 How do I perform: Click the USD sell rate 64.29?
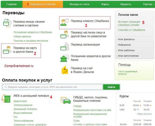click(146, 110)
